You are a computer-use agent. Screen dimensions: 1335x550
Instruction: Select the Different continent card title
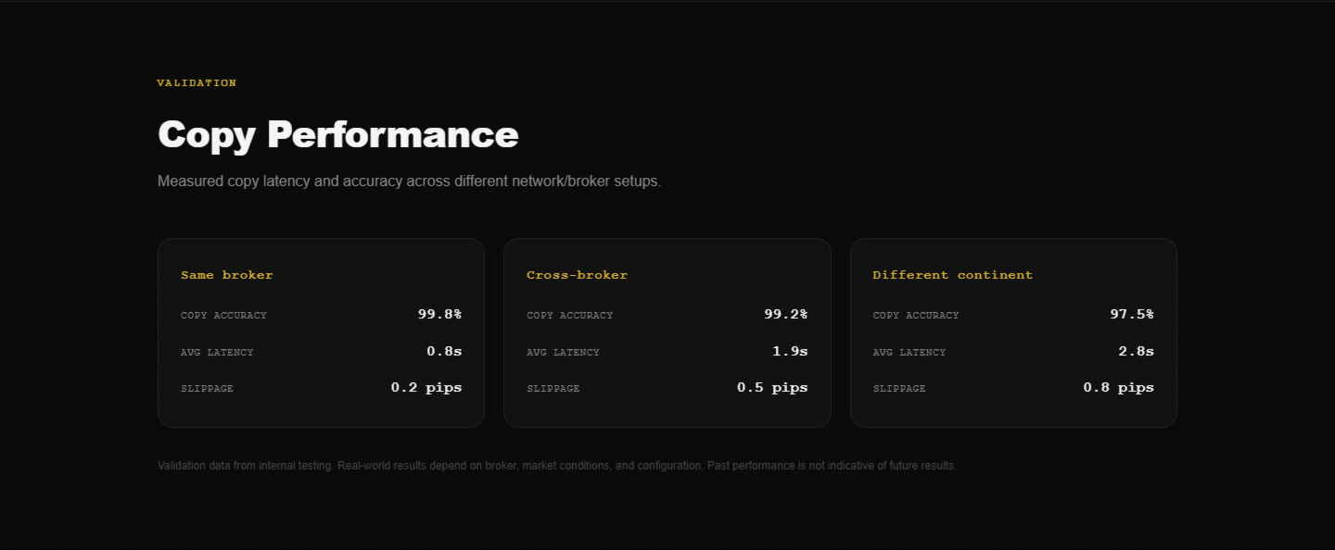[952, 275]
